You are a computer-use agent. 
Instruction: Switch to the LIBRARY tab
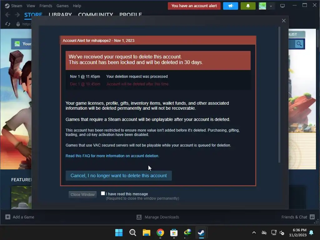[60, 15]
